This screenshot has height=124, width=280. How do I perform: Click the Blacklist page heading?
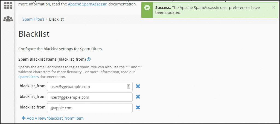[x=34, y=34]
